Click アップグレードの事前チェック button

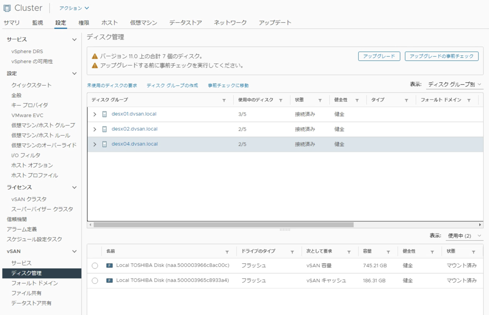[x=442, y=57]
